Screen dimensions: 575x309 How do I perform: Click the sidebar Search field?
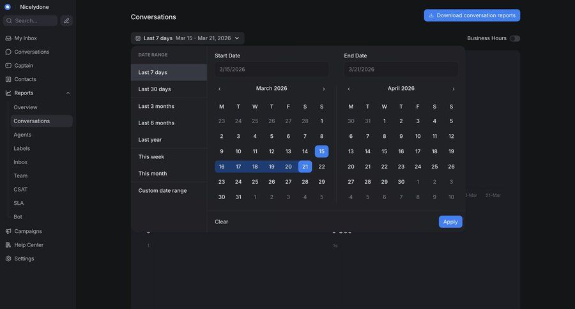[31, 21]
